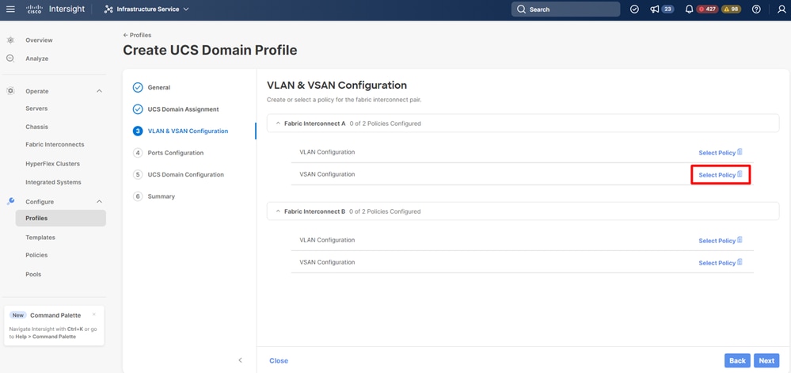
Task: Click the Cisco Intersight logo
Action: (x=55, y=9)
